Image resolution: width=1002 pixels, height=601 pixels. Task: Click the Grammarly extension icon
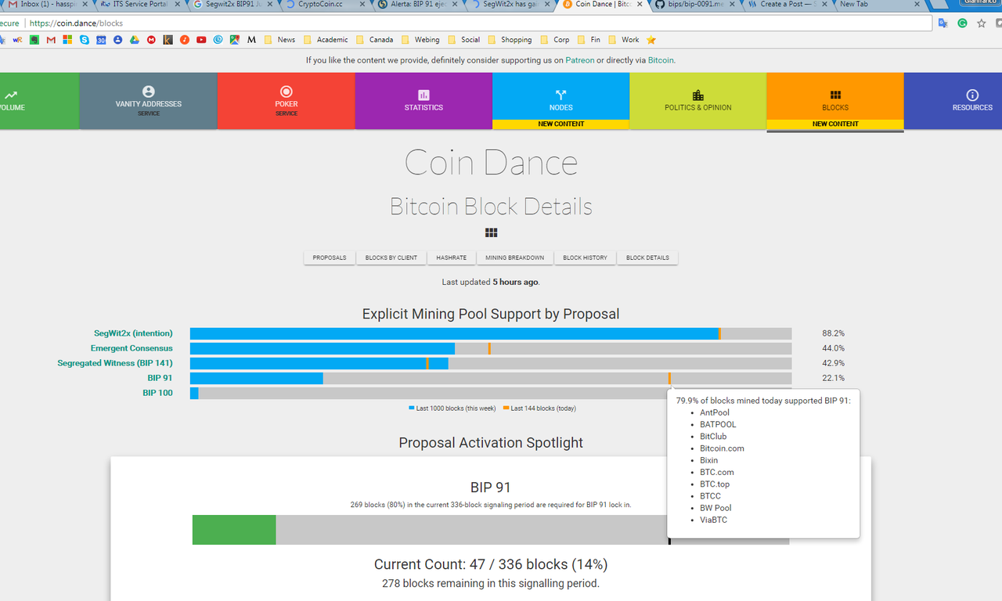tap(961, 23)
